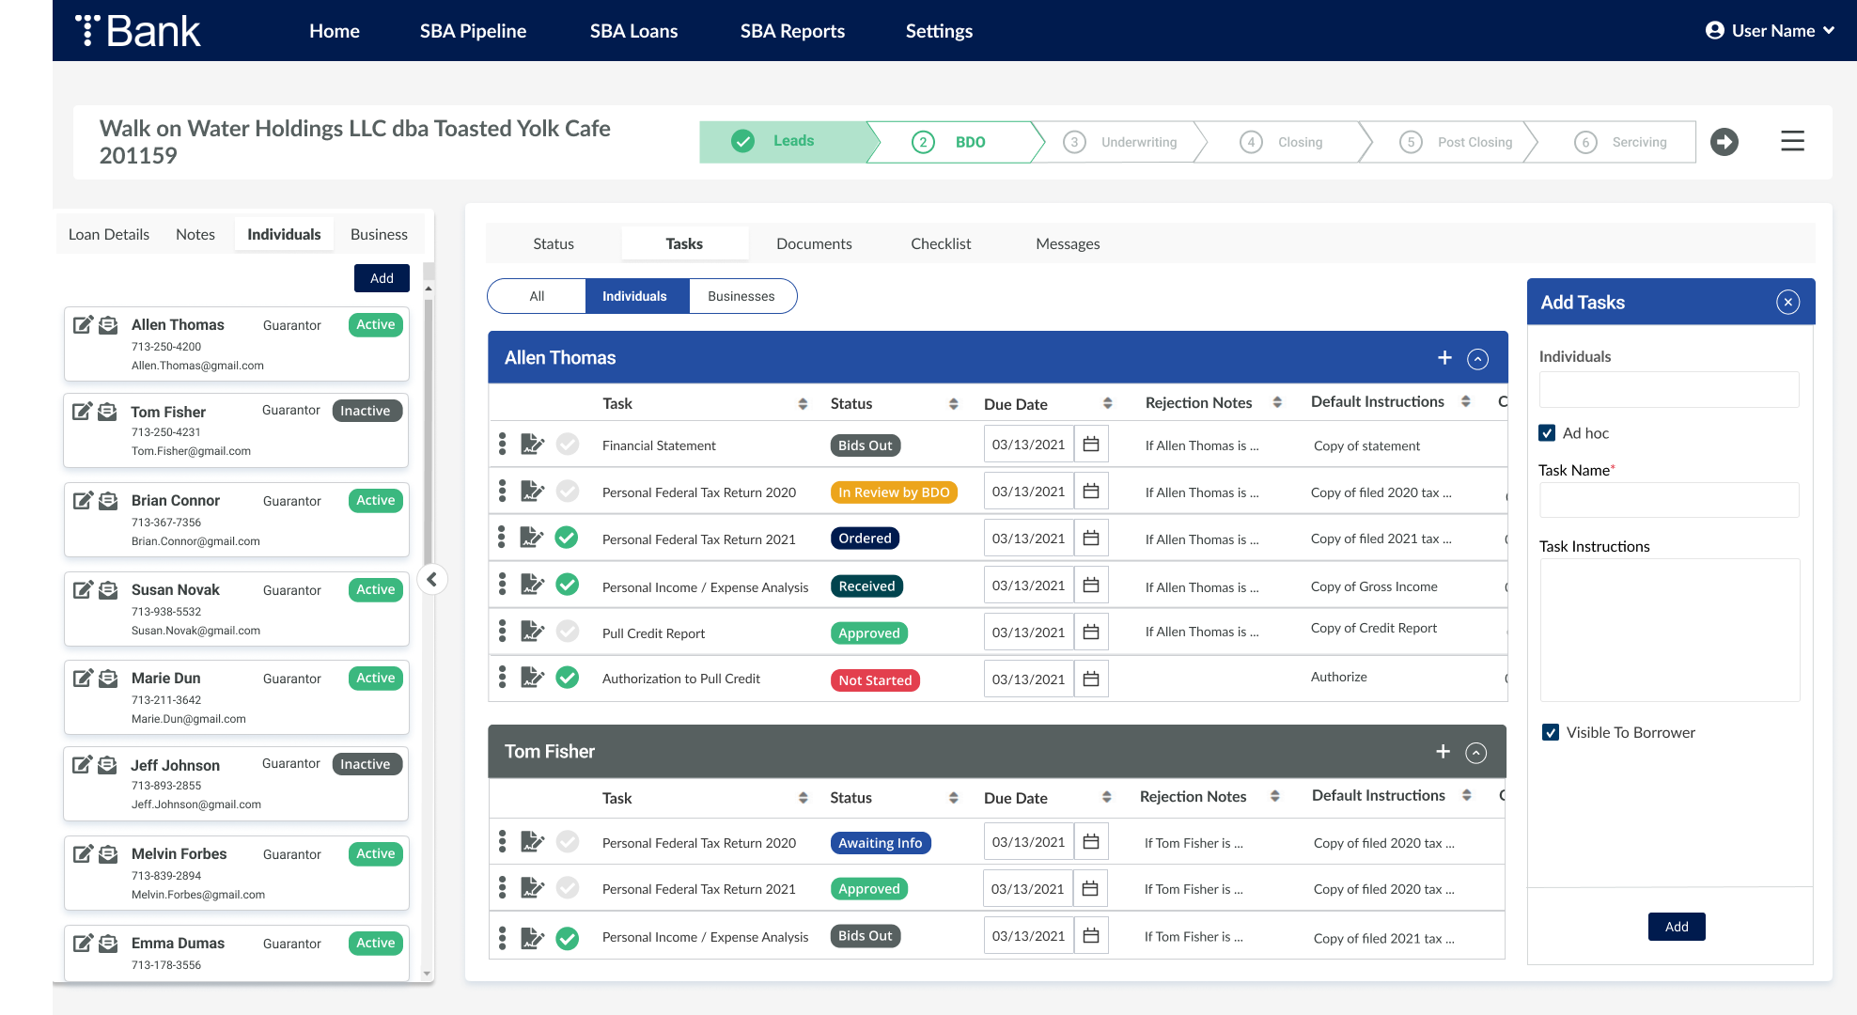Select the Businesses filter button
Screen dimensions: 1857x1015
tap(741, 296)
